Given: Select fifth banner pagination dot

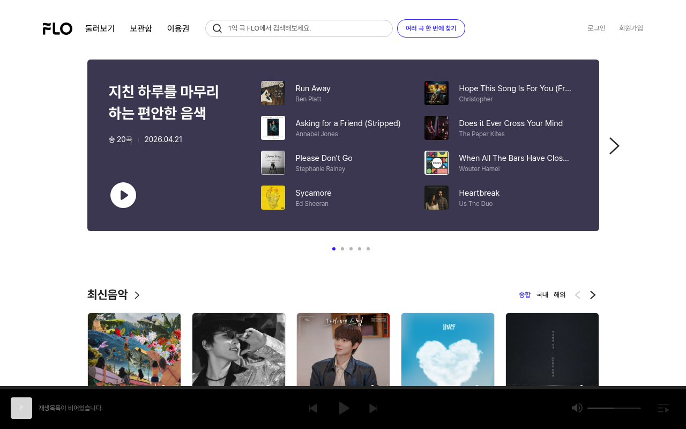Looking at the screenshot, I should [368, 249].
